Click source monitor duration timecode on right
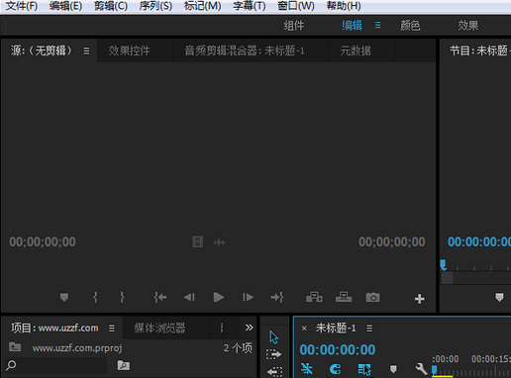This screenshot has width=511, height=378. (x=392, y=241)
